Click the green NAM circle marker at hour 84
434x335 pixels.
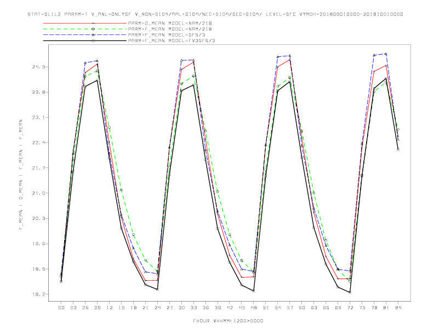click(x=398, y=129)
